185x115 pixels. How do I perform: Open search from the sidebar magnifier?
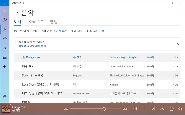5,20
